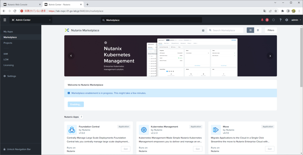Click the Nutanix Apps count badge 7

(x=81, y=117)
